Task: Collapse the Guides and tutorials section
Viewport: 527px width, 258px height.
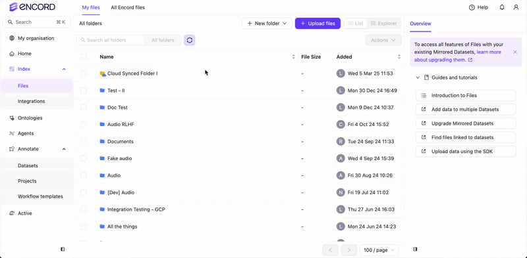Action: 418,77
